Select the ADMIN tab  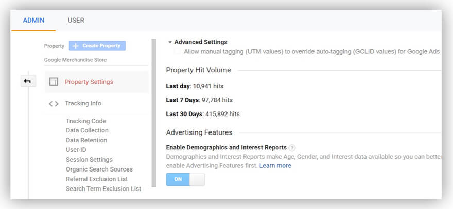[34, 21]
